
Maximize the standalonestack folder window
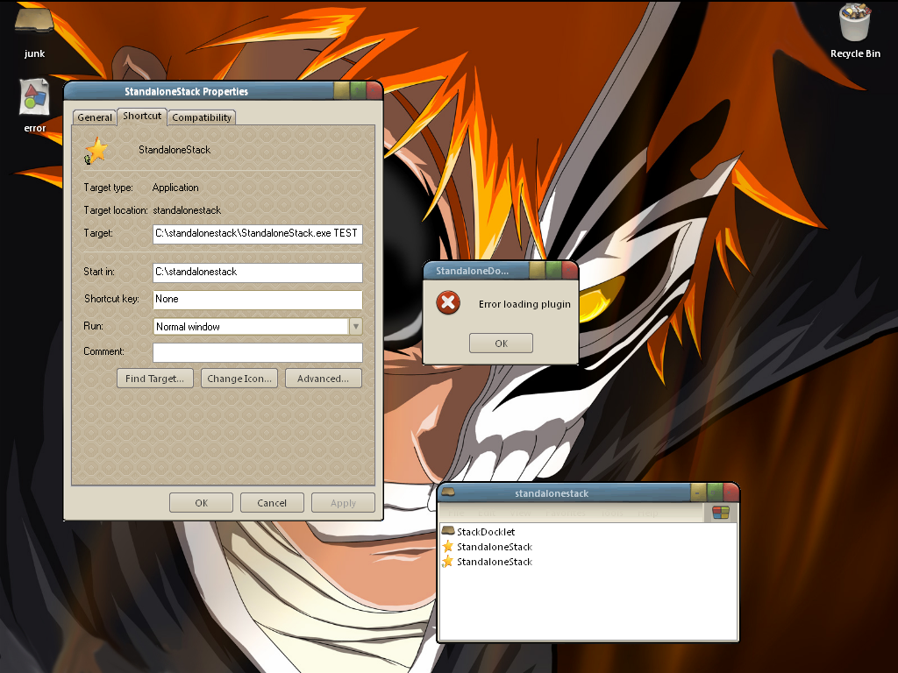click(x=714, y=492)
